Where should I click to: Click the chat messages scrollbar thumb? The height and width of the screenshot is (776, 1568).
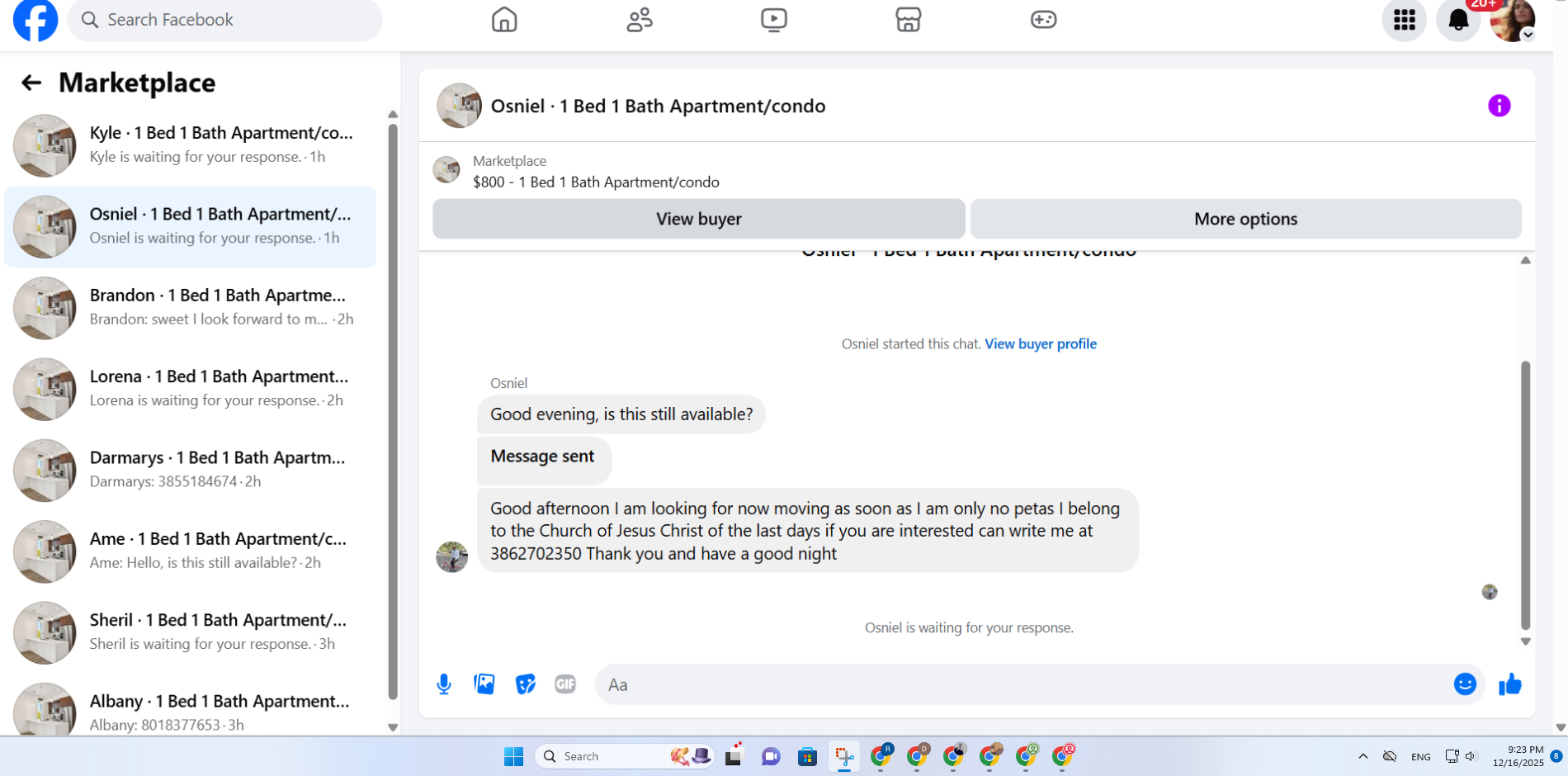[x=1526, y=495]
